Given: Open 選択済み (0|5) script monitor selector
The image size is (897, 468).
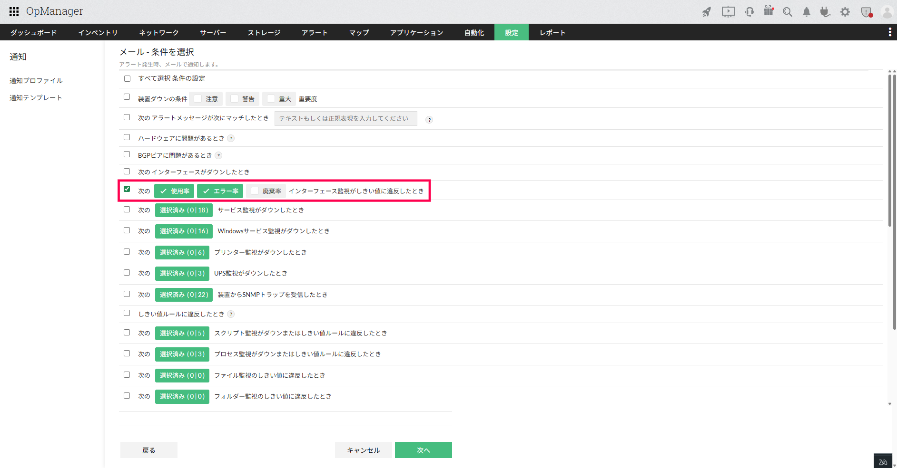Looking at the screenshot, I should (182, 333).
